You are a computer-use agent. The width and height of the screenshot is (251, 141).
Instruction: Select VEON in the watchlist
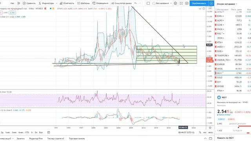233,38
